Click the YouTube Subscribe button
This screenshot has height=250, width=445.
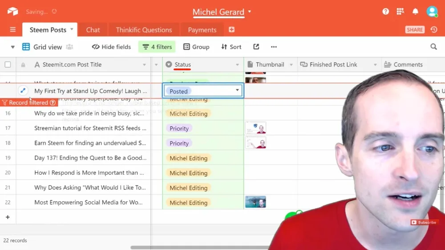point(424,222)
